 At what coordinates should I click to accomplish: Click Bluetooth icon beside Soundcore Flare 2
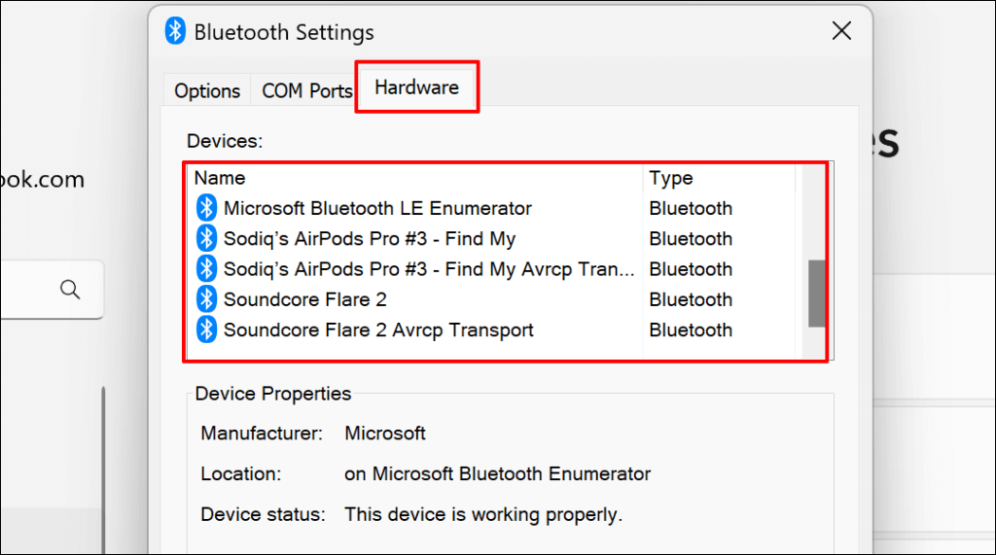coord(206,299)
